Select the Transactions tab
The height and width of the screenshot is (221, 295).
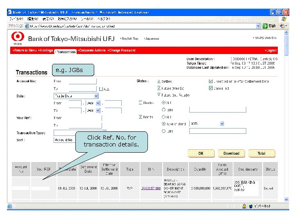[66, 52]
